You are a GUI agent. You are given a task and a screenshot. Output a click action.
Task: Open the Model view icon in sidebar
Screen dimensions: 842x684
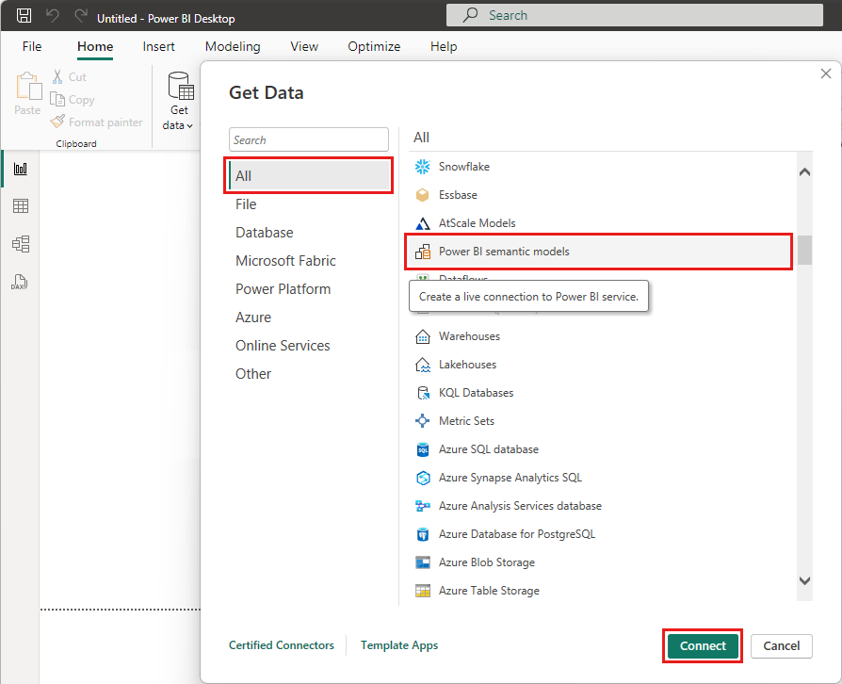[20, 244]
